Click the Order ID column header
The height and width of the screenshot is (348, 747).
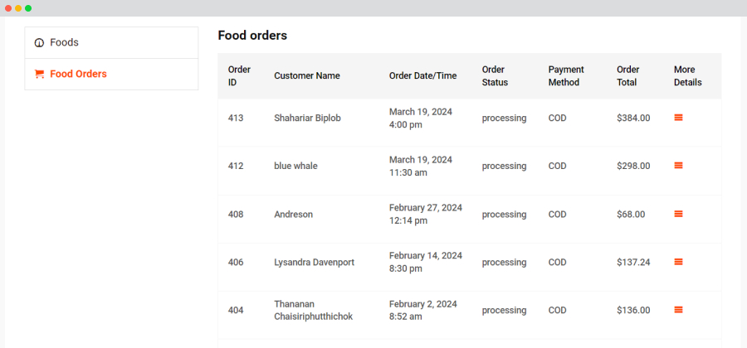click(239, 75)
